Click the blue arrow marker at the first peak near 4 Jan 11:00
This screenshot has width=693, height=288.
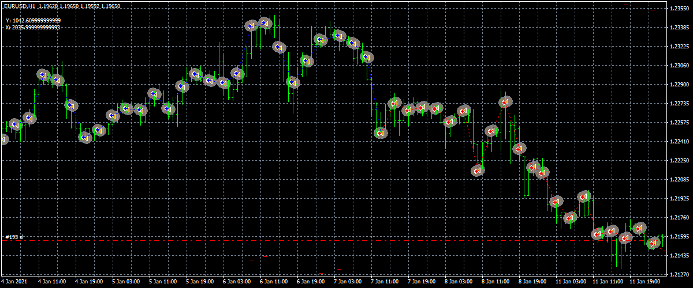(43, 74)
